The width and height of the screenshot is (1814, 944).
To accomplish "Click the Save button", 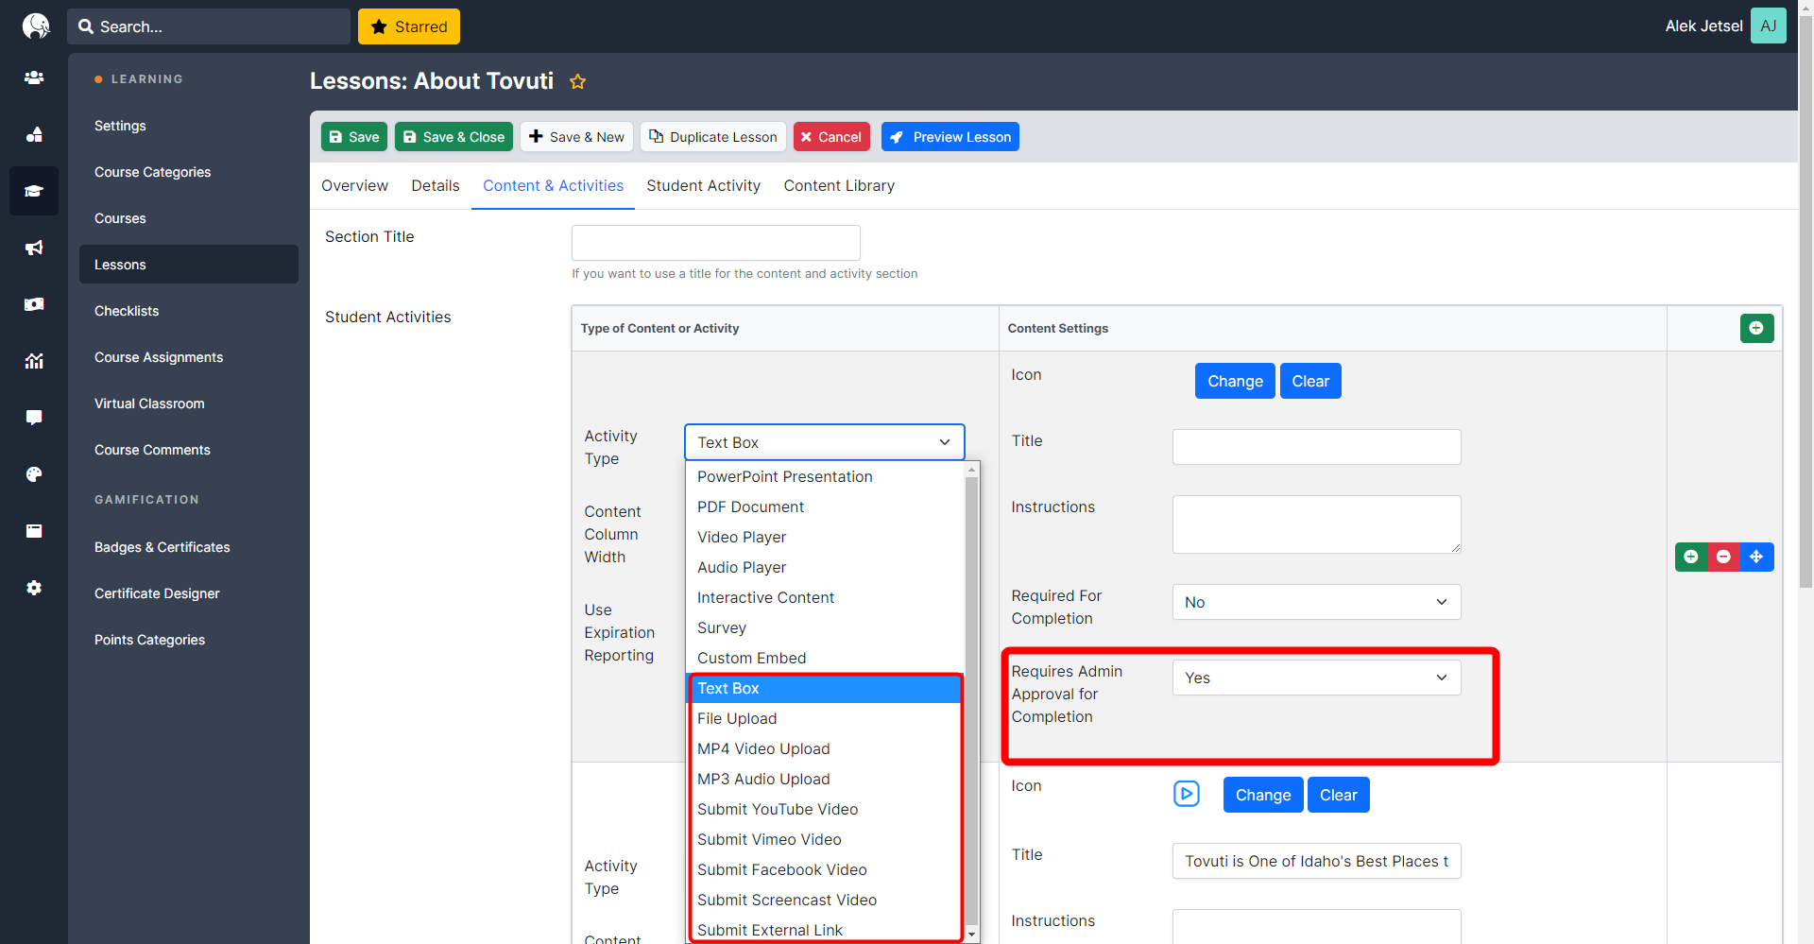I will [x=354, y=137].
